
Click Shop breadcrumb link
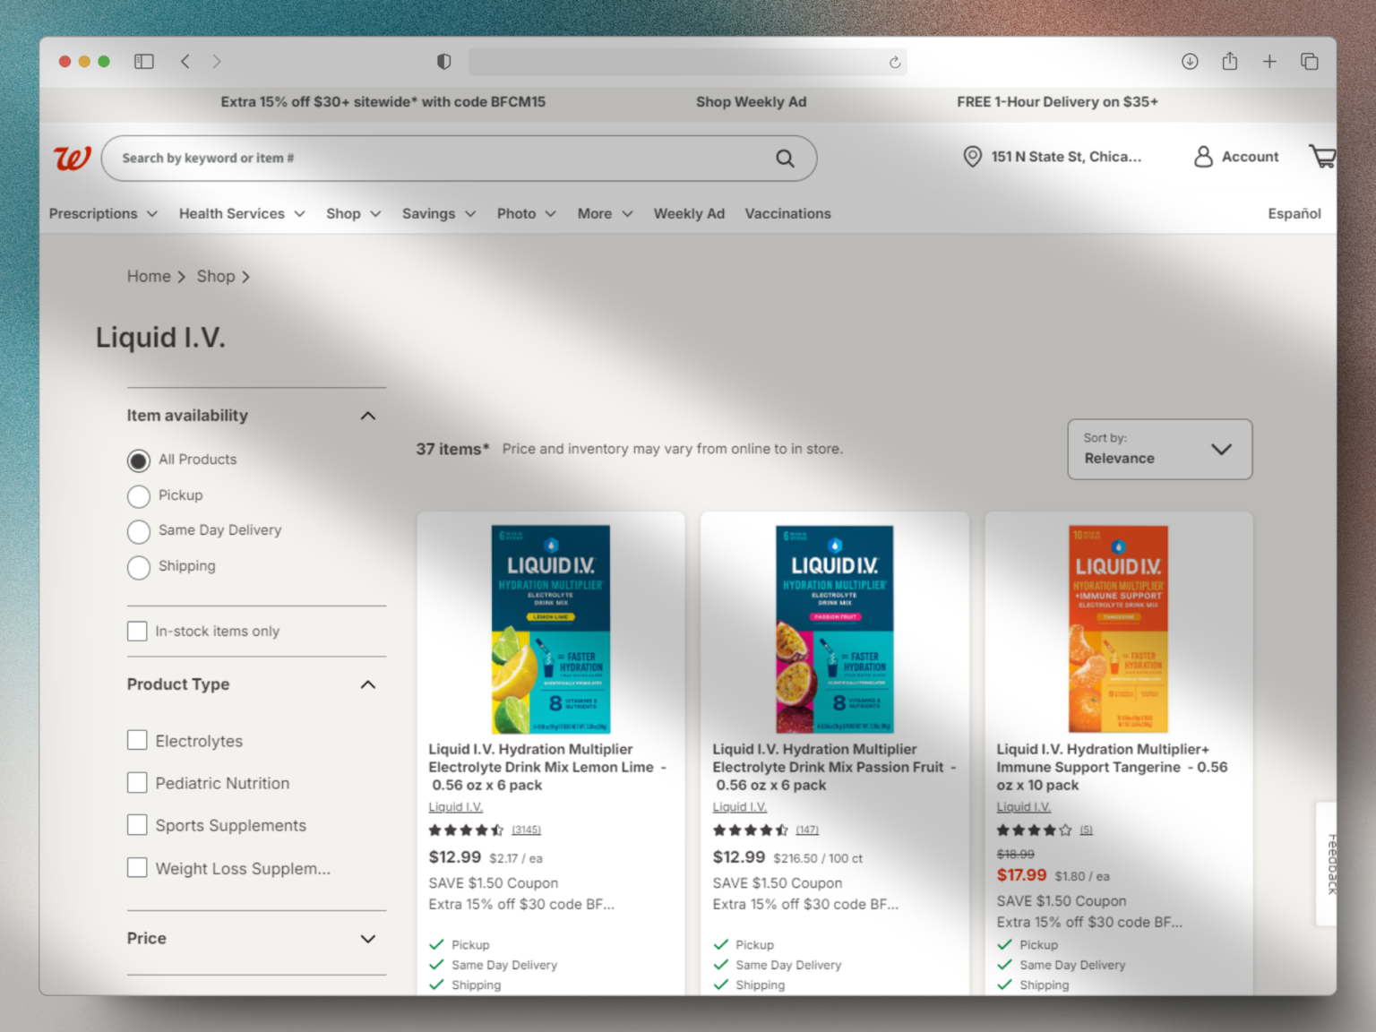click(x=216, y=277)
